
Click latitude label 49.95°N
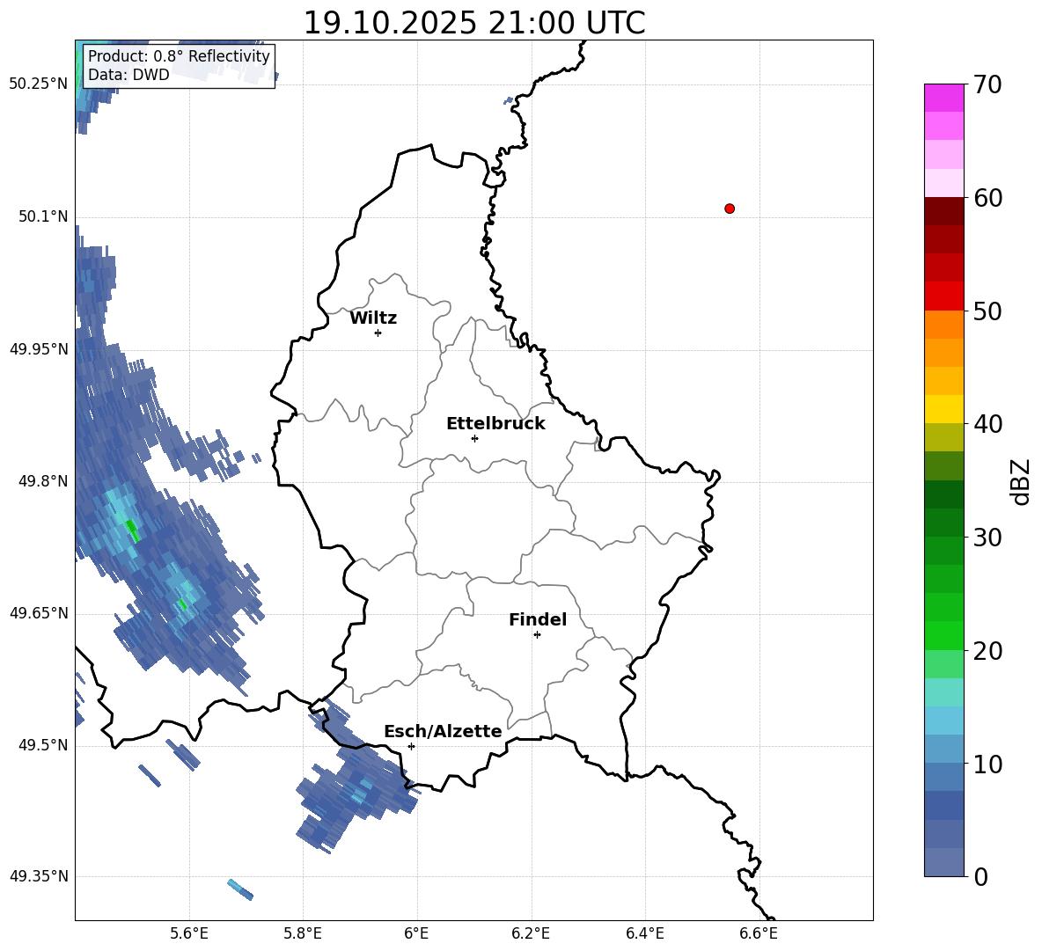point(39,349)
